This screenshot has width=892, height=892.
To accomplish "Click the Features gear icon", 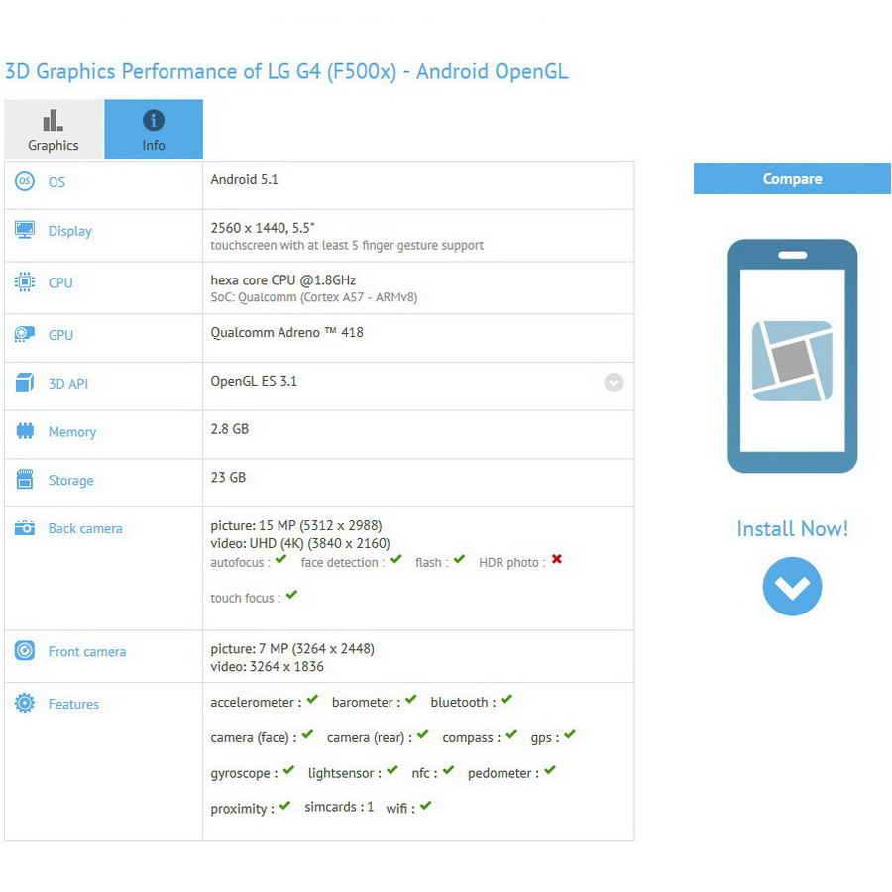I will (25, 703).
